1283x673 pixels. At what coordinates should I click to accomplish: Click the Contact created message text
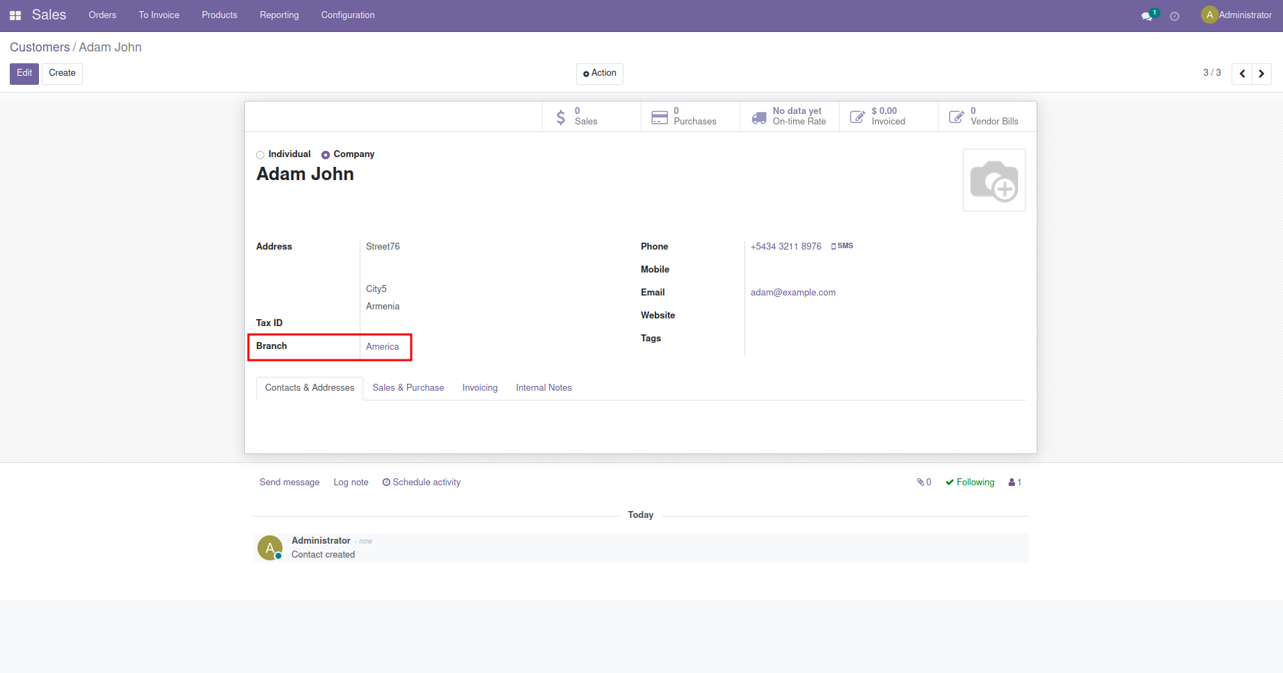pyautogui.click(x=323, y=555)
